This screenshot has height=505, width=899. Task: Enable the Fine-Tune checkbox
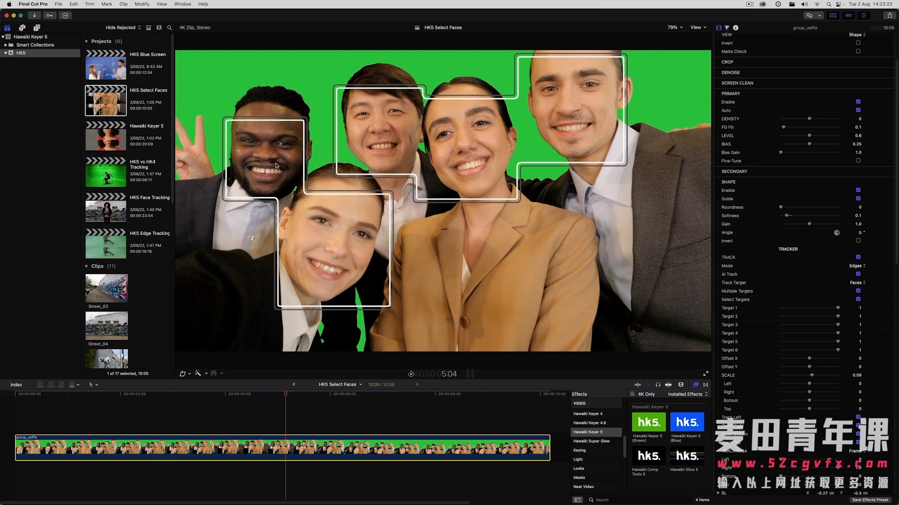(858, 160)
